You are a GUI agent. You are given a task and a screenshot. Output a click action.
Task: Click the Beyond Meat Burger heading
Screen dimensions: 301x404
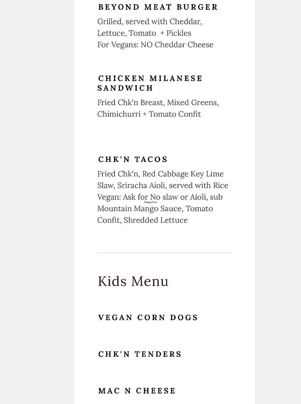(158, 7)
